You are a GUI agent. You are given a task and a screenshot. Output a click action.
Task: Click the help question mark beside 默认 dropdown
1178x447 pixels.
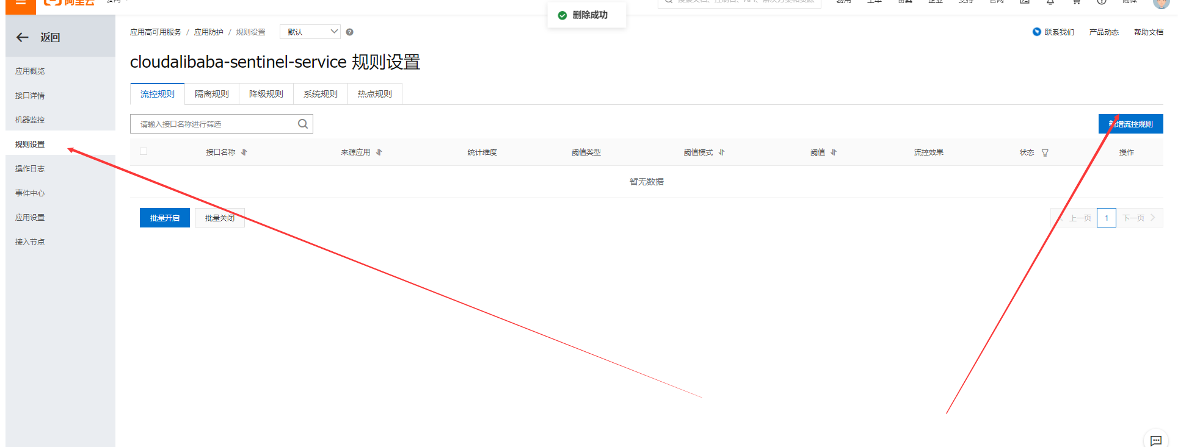pos(350,32)
